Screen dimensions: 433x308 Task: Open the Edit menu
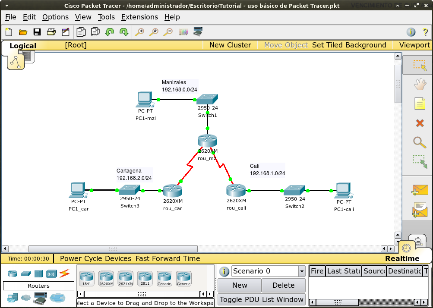click(29, 17)
